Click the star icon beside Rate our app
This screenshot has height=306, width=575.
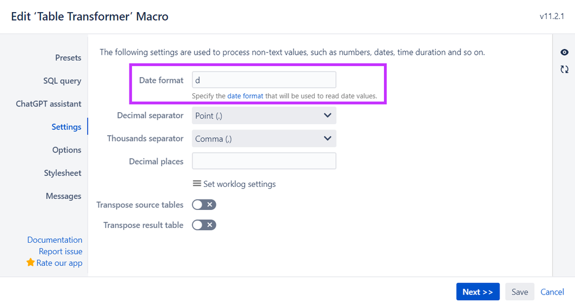click(31, 262)
